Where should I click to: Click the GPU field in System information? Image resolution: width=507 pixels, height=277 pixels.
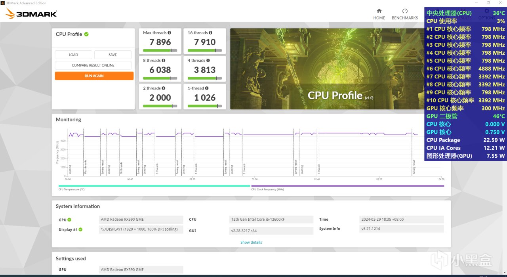coord(141,220)
